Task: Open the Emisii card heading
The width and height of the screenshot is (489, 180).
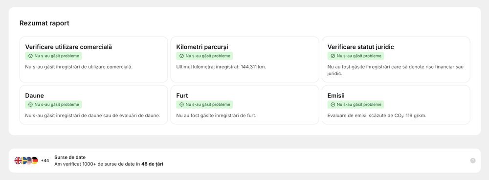Action: click(x=336, y=96)
